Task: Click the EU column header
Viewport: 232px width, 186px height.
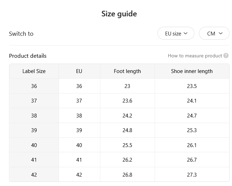Action: 79,71
